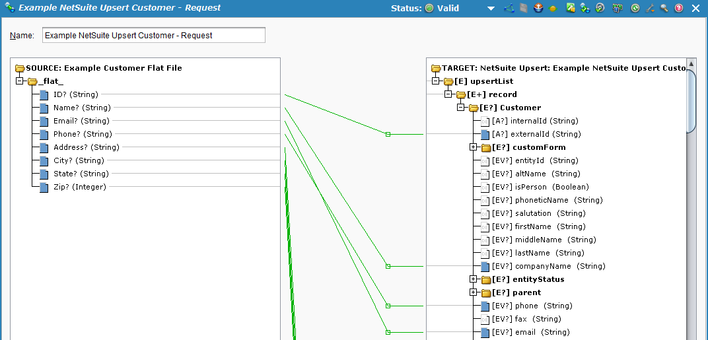The image size is (708, 340).
Task: Select Zip? (Integer) in source tree
Action: 79,187
